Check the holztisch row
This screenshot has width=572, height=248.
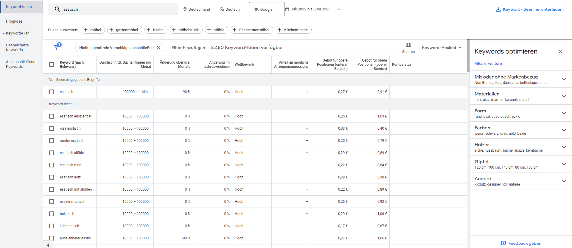click(x=52, y=214)
